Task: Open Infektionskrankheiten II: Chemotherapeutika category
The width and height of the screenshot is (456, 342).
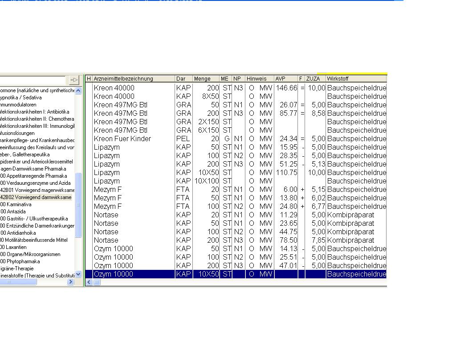Action: [37, 119]
